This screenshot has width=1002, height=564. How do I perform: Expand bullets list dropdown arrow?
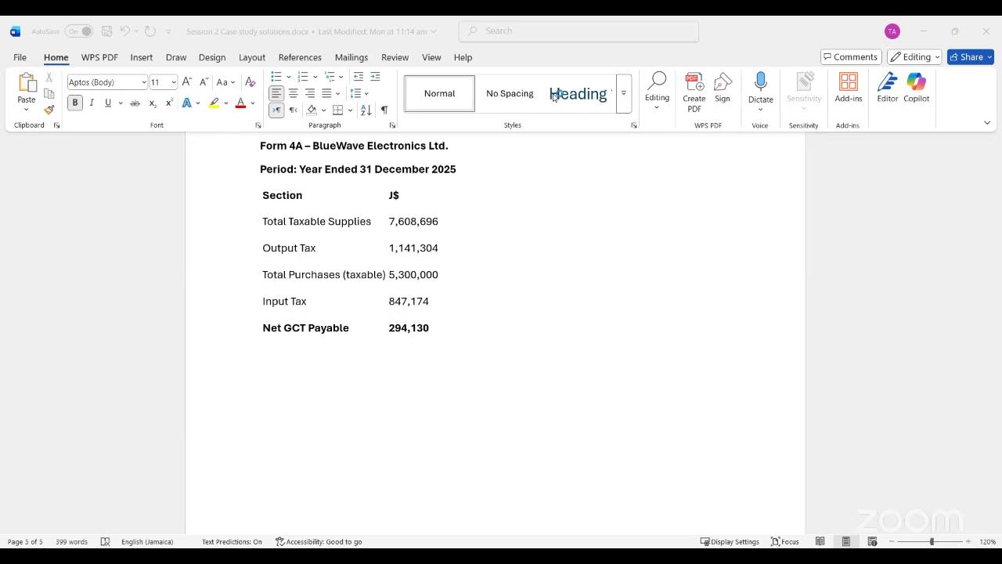[x=289, y=77]
